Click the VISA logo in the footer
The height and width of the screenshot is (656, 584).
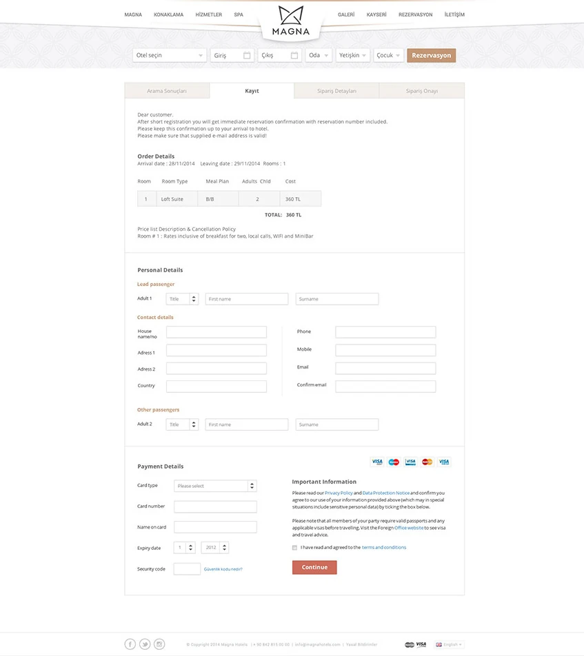[x=421, y=644]
